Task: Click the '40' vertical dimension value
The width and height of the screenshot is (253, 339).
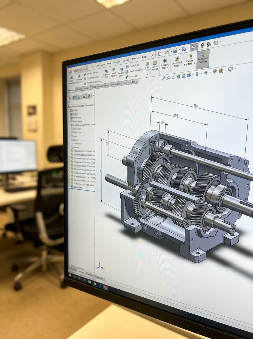Action: [107, 144]
